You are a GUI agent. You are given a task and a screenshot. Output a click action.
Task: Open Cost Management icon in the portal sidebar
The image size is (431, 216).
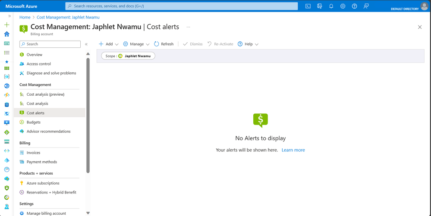7,197
